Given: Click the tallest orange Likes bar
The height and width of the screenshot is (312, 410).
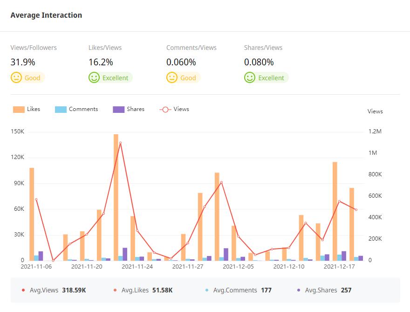Looking at the screenshot, I should pyautogui.click(x=116, y=196).
